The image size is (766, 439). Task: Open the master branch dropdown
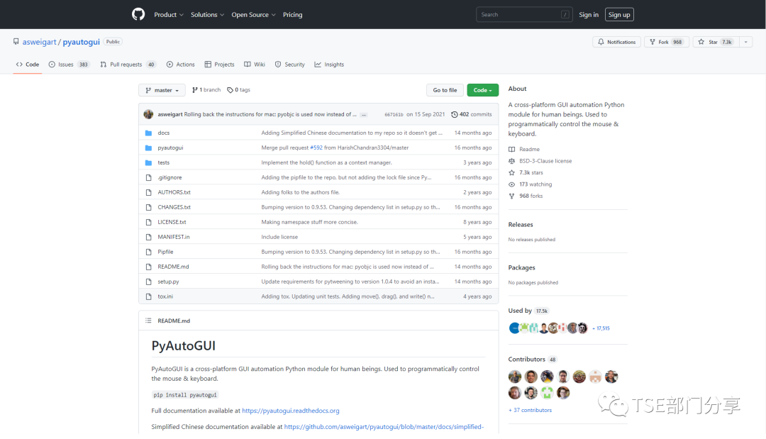click(162, 90)
